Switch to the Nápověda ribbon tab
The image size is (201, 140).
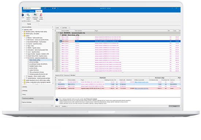pyautogui.click(x=39, y=11)
